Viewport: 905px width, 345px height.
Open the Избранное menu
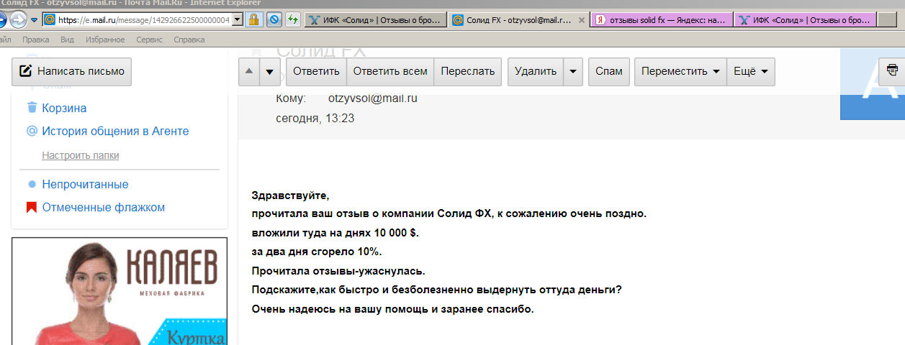(105, 40)
